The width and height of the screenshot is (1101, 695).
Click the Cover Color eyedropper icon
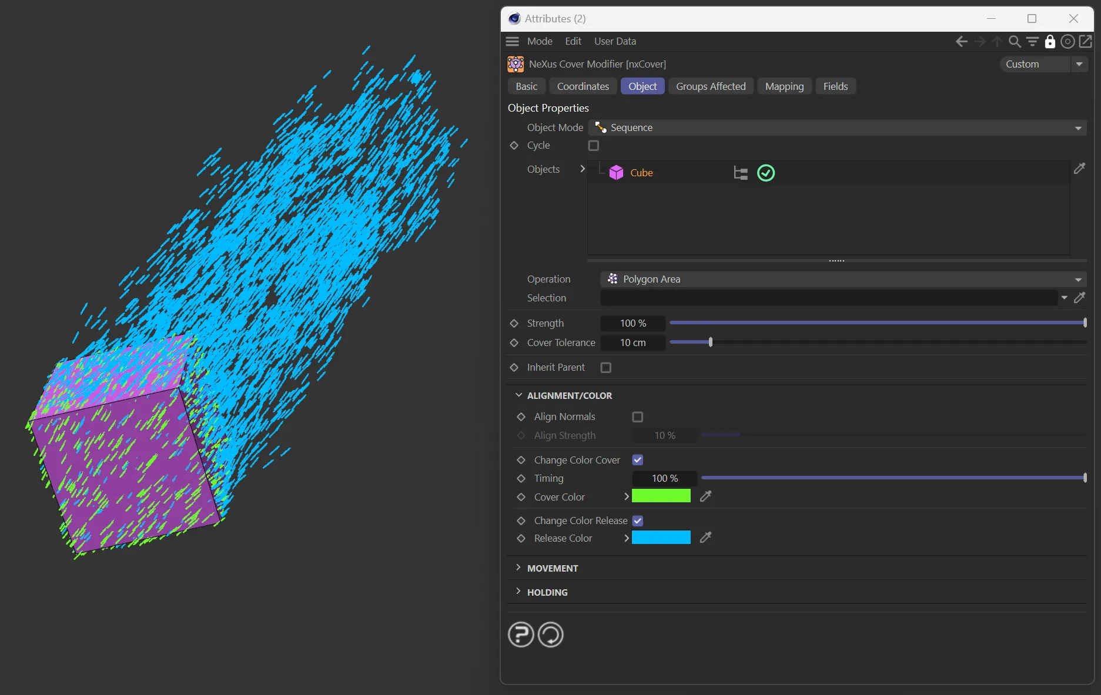tap(705, 496)
